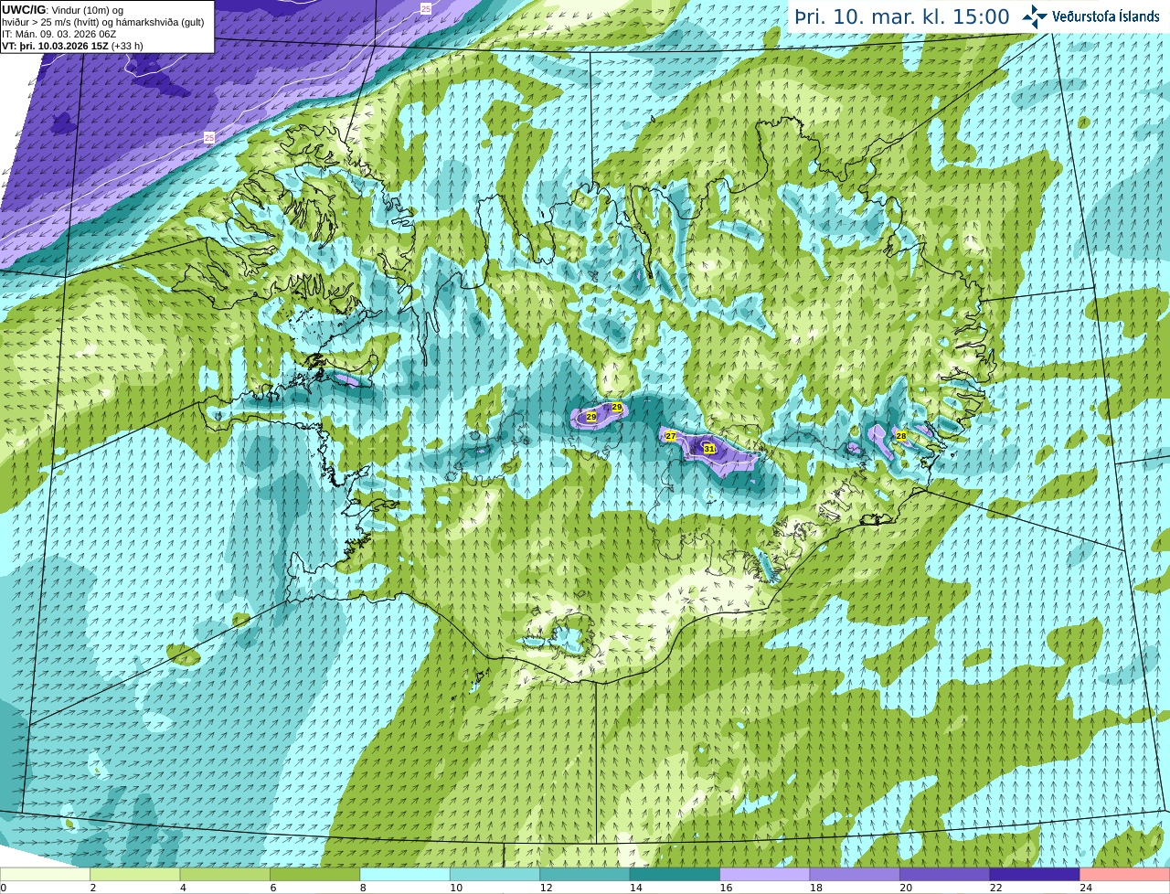The image size is (1170, 894).
Task: Pick the 14–16 dark teal legend swatch
Action: click(x=675, y=874)
